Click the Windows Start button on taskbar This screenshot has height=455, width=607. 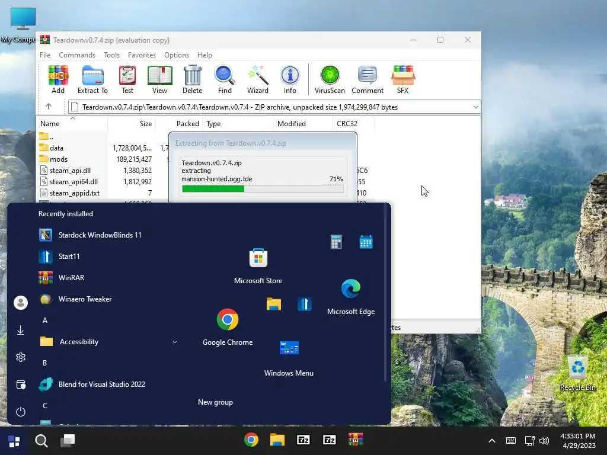(14, 441)
